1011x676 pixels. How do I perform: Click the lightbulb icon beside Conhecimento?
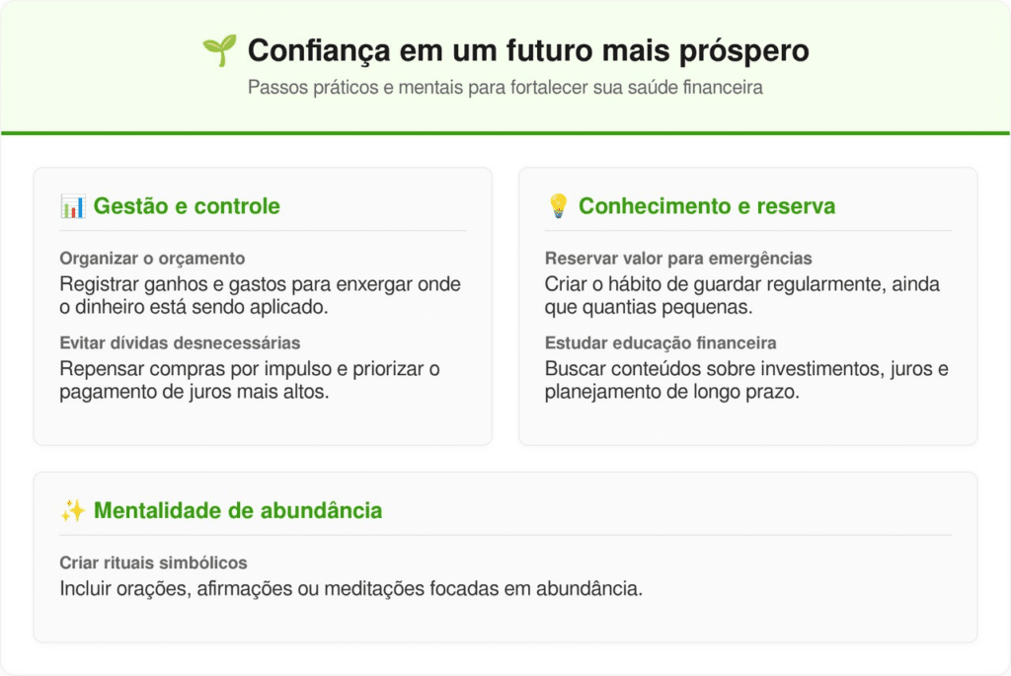pyautogui.click(x=558, y=206)
